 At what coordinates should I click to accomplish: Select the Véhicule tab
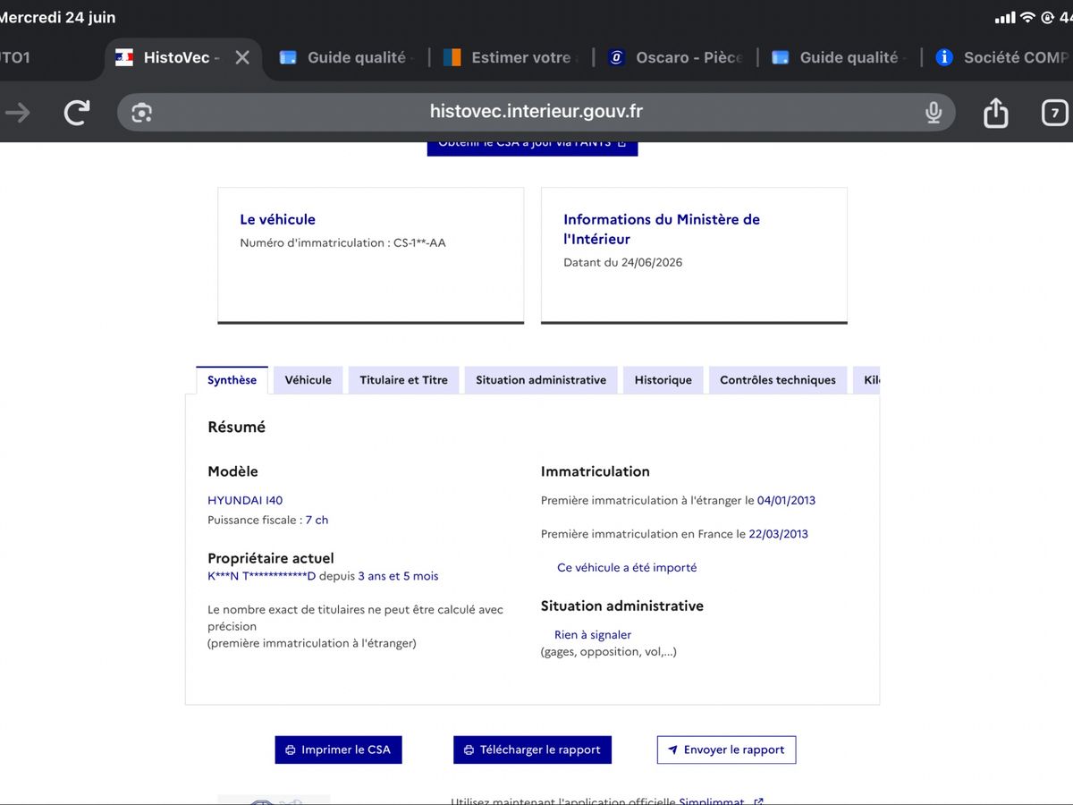click(308, 380)
